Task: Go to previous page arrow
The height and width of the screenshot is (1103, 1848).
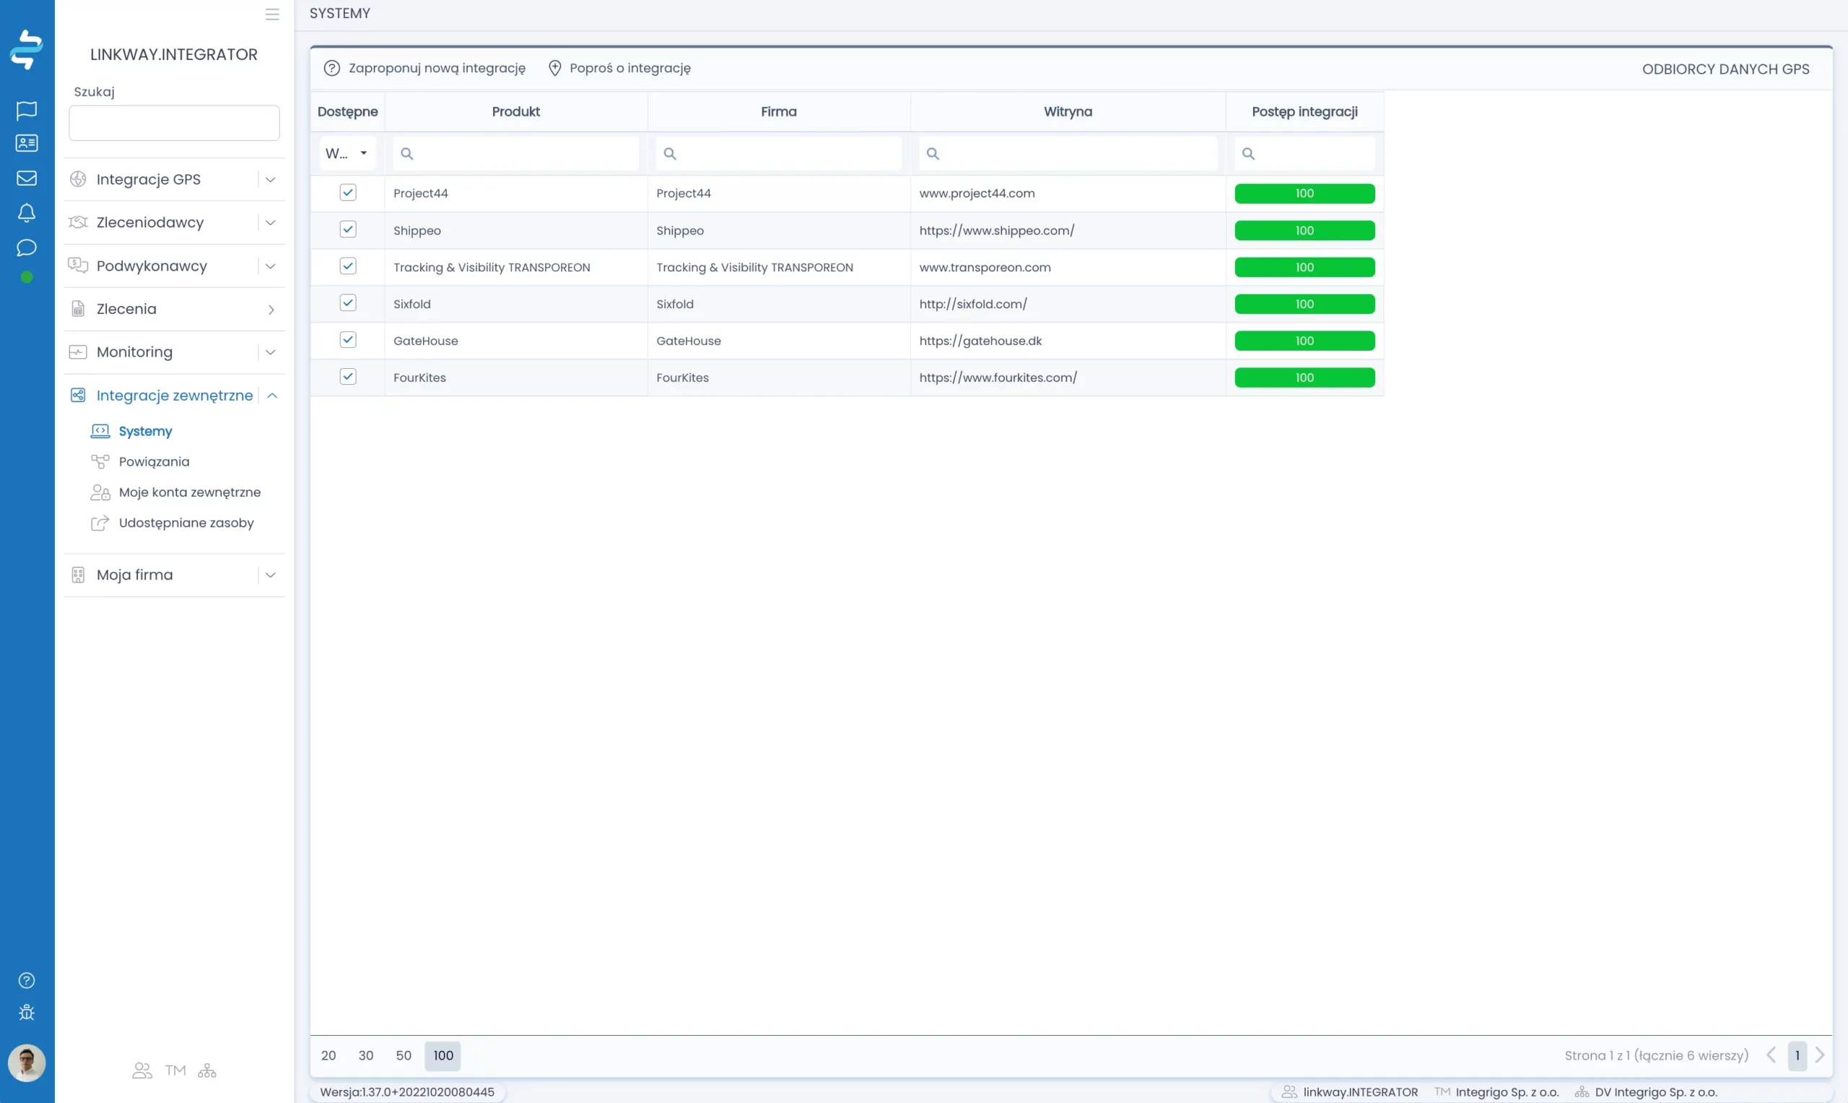Action: (x=1771, y=1055)
